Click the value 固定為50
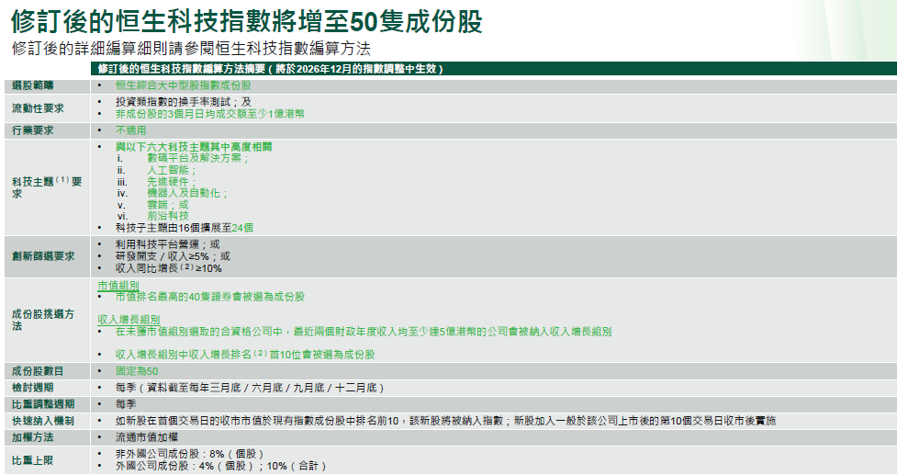The width and height of the screenshot is (897, 475). click(137, 371)
